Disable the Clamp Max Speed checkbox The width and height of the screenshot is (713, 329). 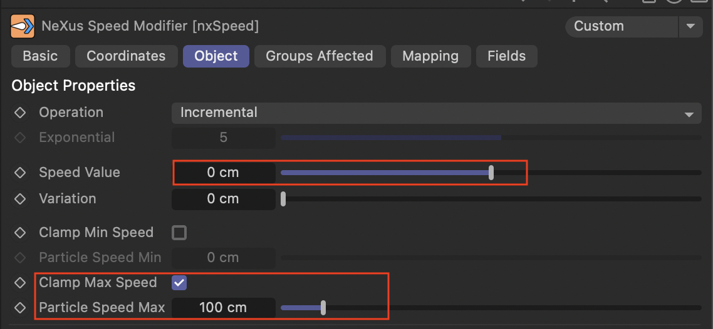(x=179, y=283)
